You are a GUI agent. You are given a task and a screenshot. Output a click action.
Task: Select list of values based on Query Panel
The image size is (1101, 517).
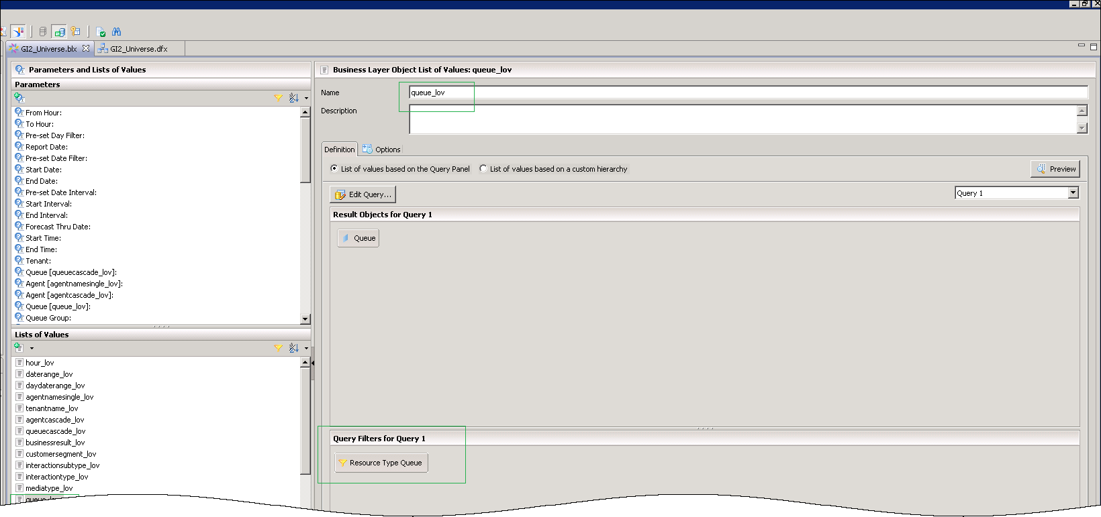point(334,169)
